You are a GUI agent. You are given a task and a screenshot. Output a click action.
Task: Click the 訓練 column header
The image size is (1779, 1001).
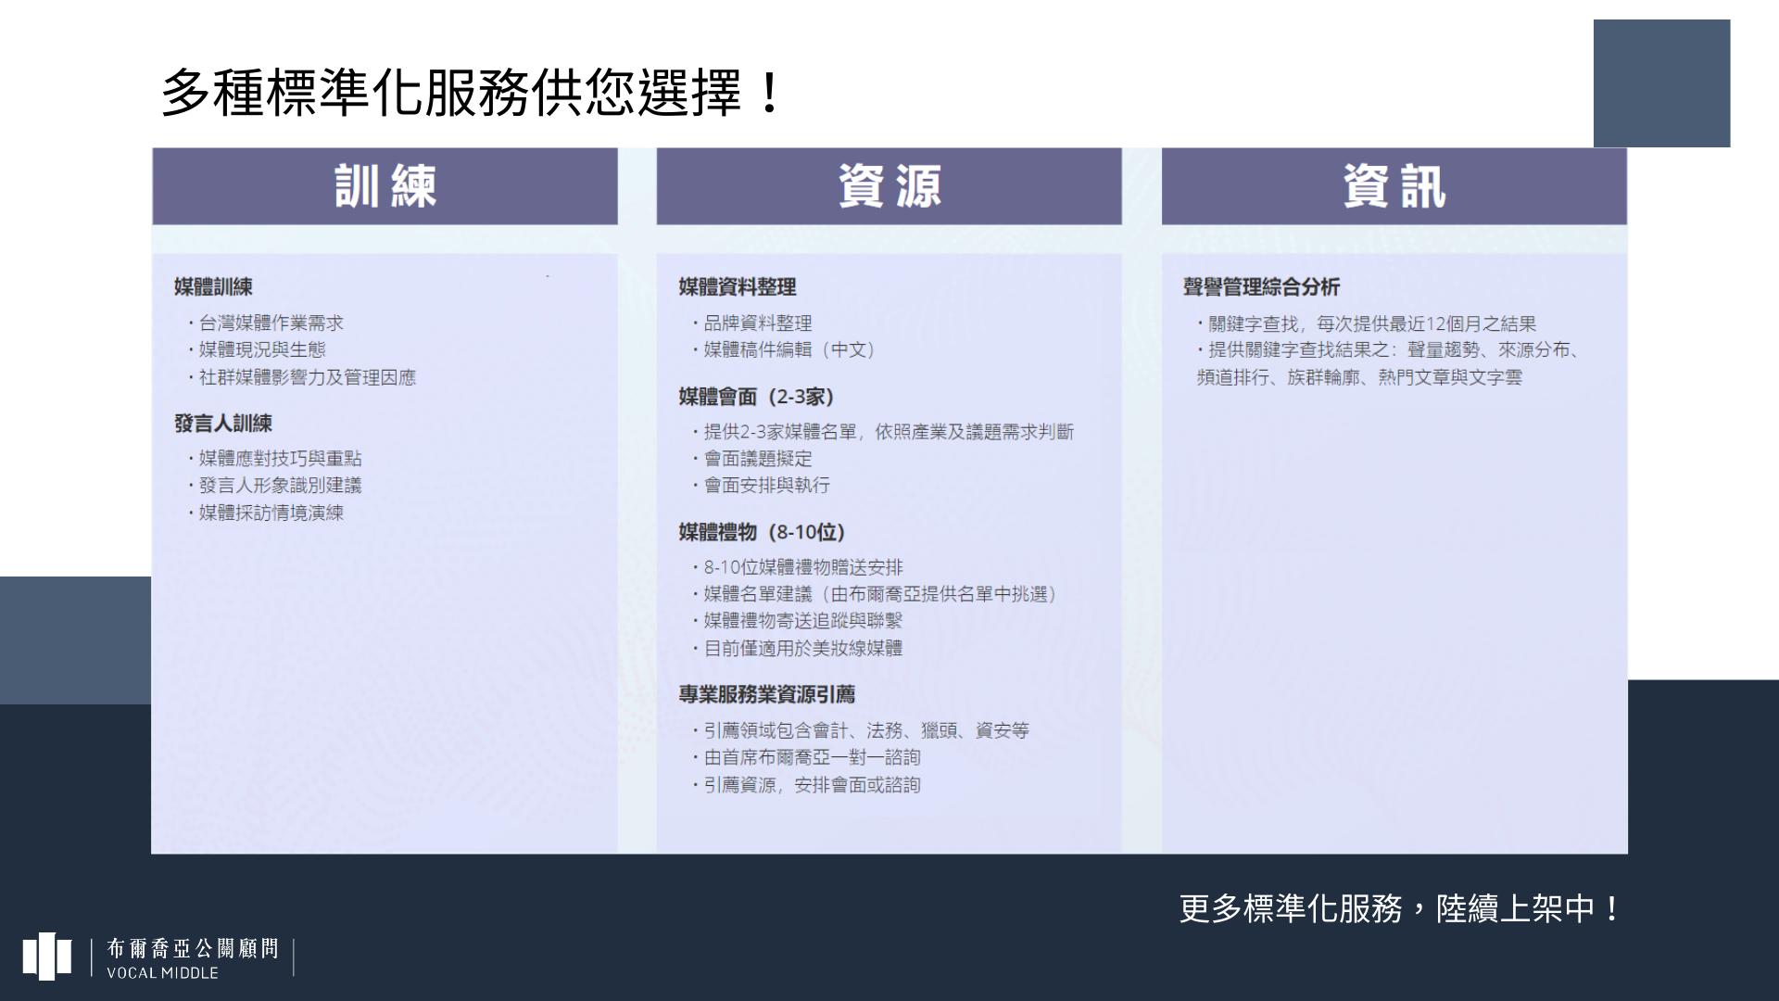(x=385, y=186)
